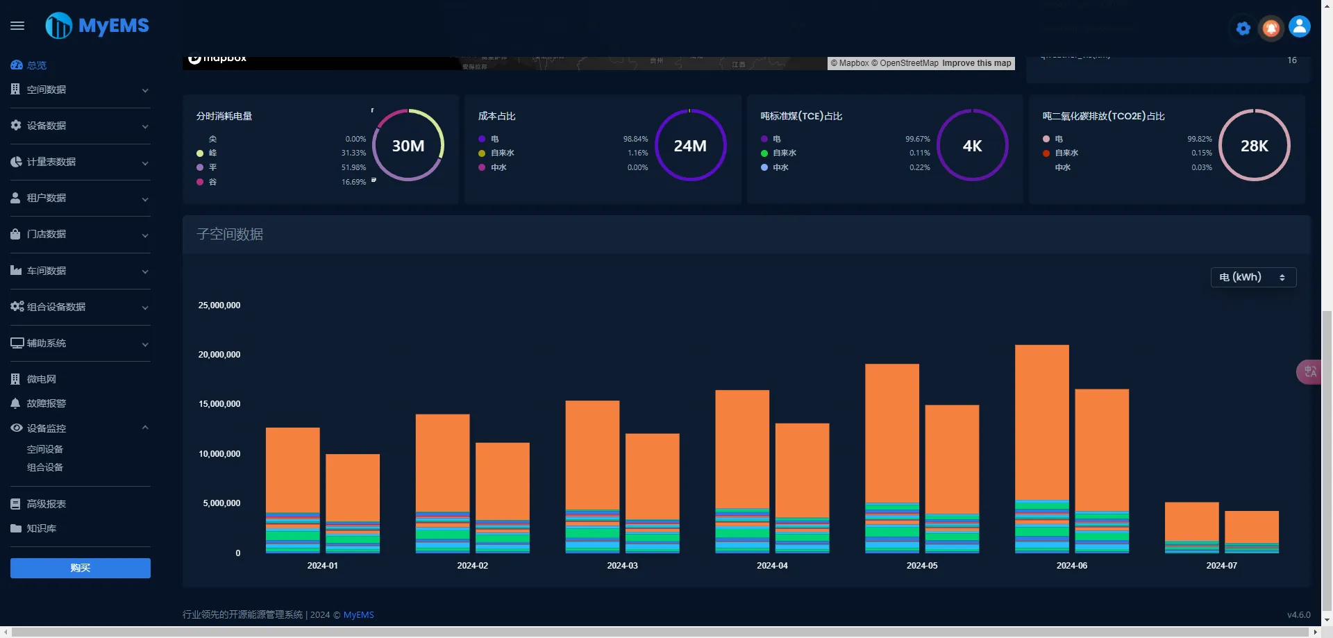Open the user profile avatar
The width and height of the screenshot is (1333, 638).
(1300, 26)
